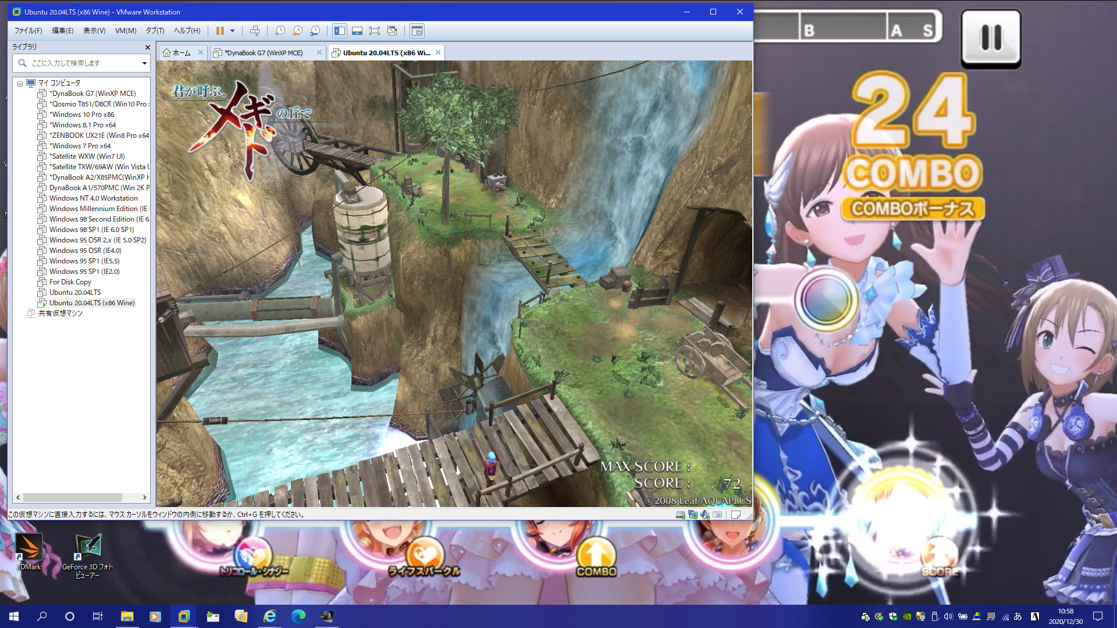
Task: Open the 3DMark desktop shortcut
Action: pyautogui.click(x=29, y=552)
